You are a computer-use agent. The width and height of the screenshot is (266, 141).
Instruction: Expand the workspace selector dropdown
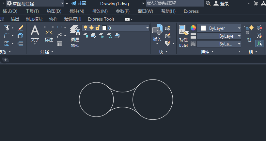(62, 3)
